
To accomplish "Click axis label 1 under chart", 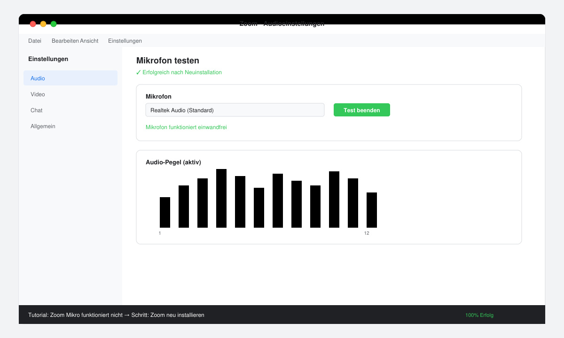I will [x=160, y=233].
